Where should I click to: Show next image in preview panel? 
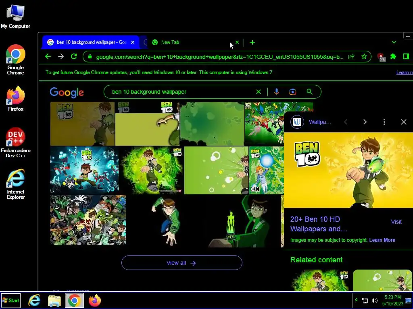coord(365,122)
